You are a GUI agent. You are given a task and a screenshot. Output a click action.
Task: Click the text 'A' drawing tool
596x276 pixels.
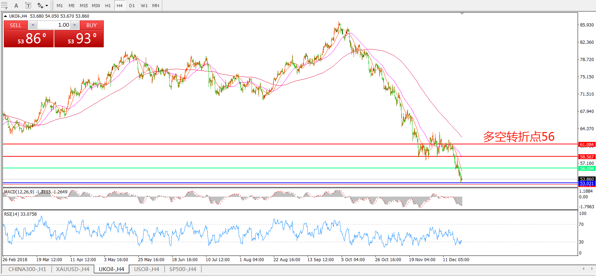point(16,5)
